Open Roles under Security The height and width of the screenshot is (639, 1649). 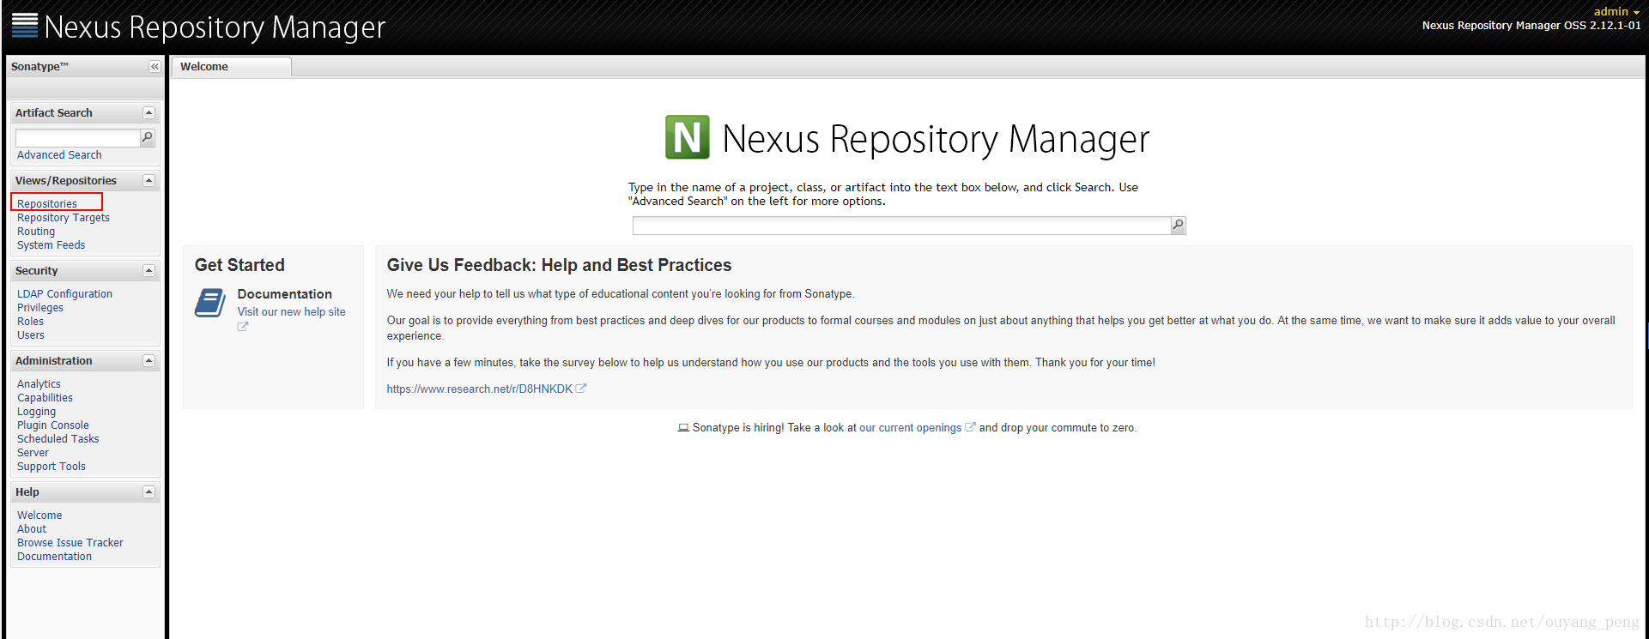[30, 322]
